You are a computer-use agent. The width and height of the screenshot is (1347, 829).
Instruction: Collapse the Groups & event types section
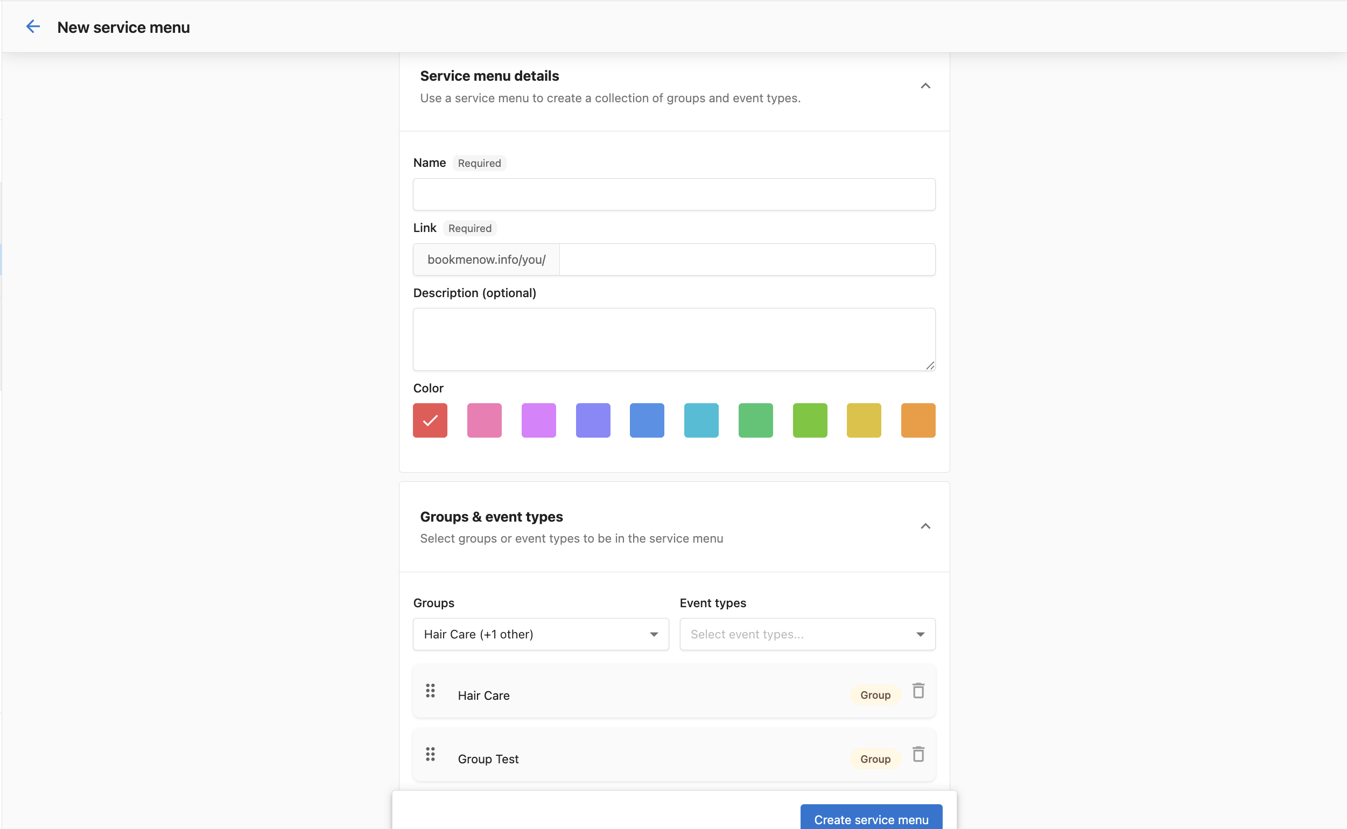(925, 526)
